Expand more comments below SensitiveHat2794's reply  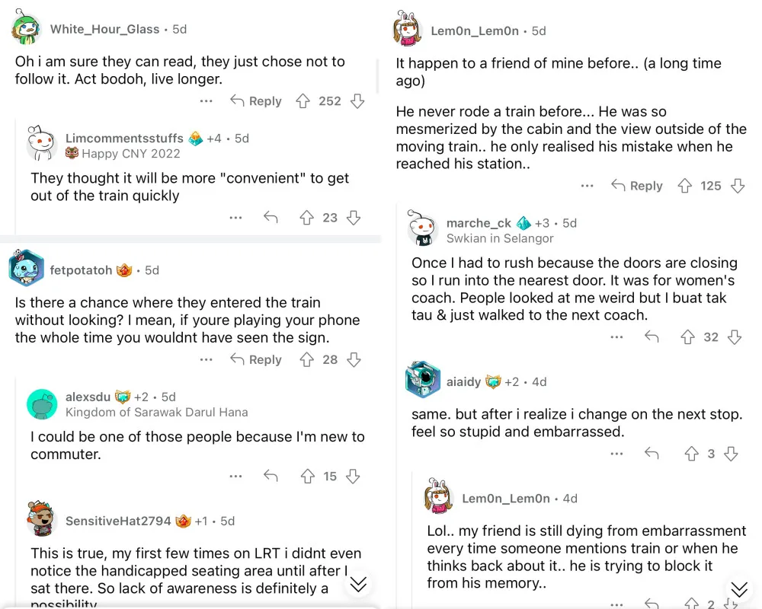[x=358, y=584]
